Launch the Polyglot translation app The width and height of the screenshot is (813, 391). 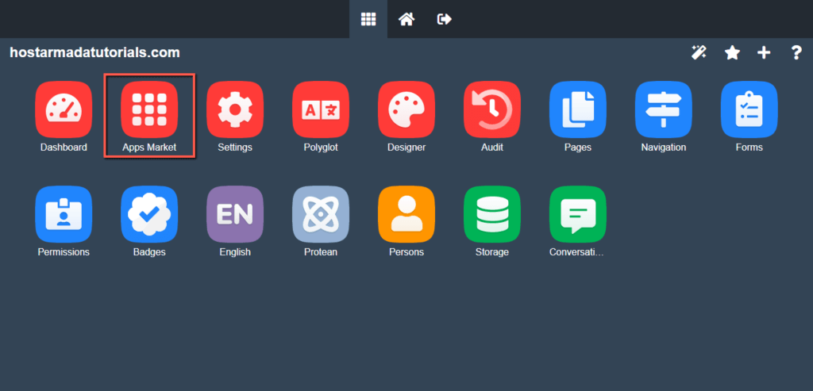coord(321,109)
